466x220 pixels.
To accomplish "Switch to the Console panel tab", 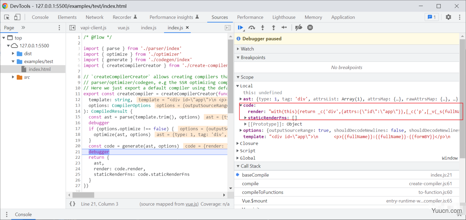I will [40, 17].
